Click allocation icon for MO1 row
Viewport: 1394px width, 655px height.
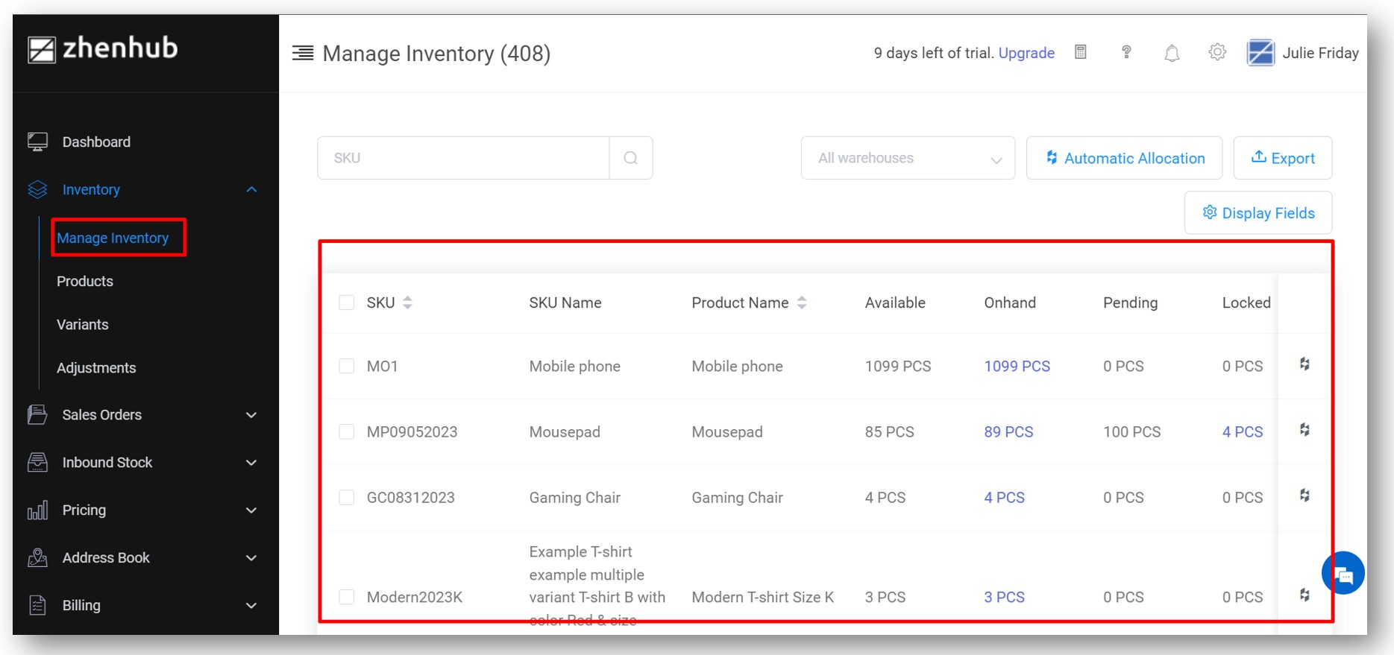[1304, 364]
